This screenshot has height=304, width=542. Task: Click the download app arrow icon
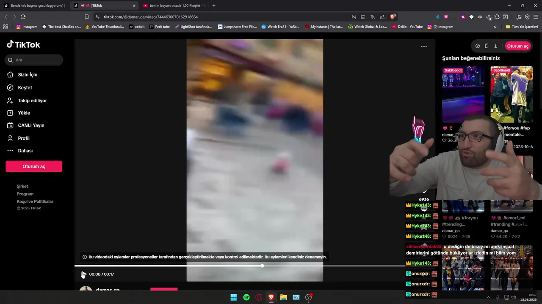tap(495, 46)
